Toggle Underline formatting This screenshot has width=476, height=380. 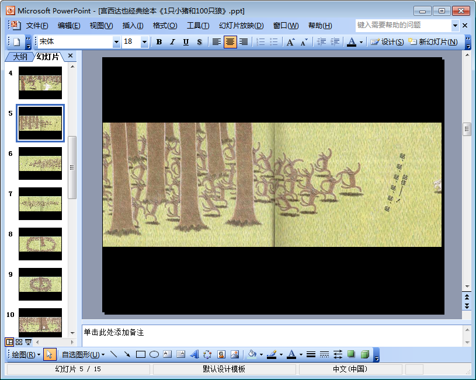tap(186, 42)
